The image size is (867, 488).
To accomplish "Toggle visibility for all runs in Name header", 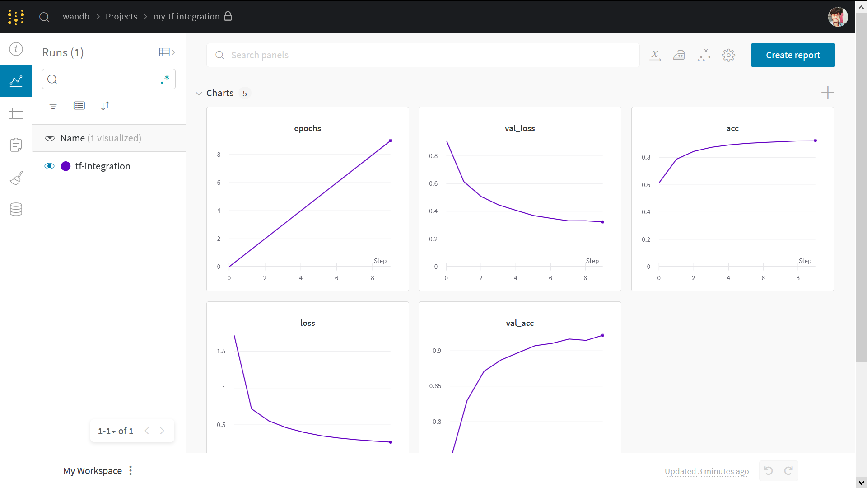I will pos(50,138).
